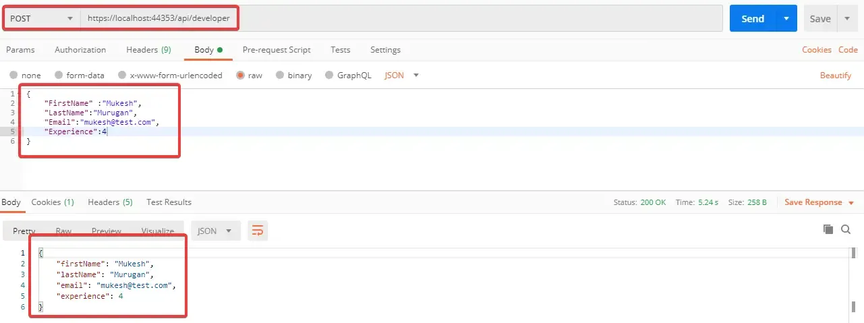Open the Code link
Image resolution: width=864 pixels, height=323 pixels.
point(848,50)
